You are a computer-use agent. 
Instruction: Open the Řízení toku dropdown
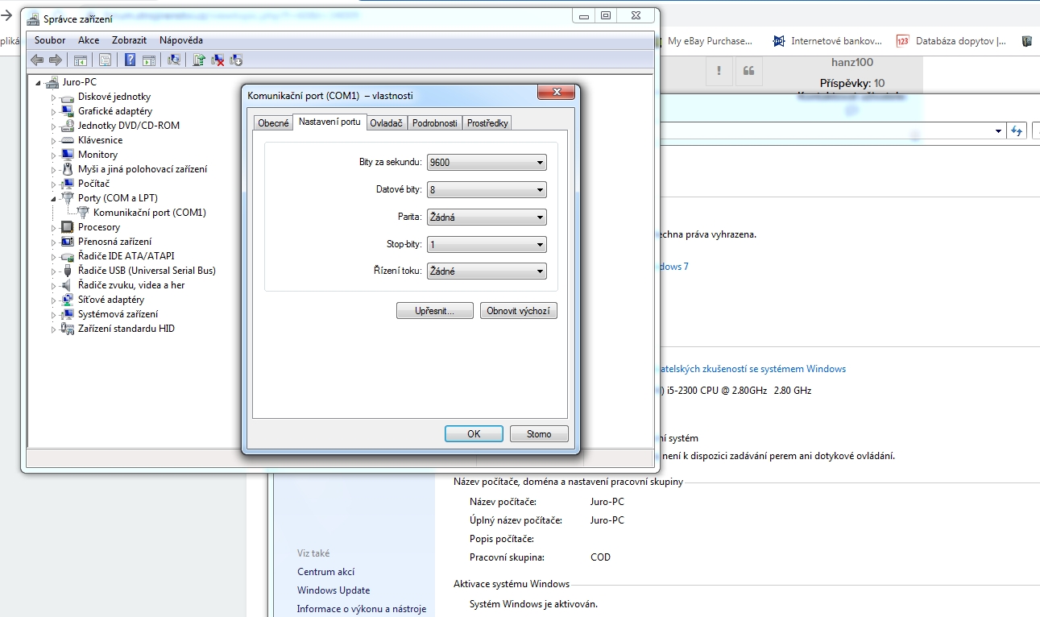click(x=487, y=271)
